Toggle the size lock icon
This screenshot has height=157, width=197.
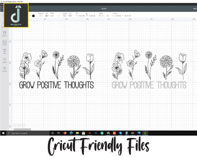87,14
